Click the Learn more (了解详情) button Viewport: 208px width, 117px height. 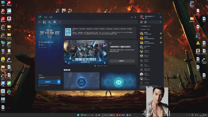(122, 61)
